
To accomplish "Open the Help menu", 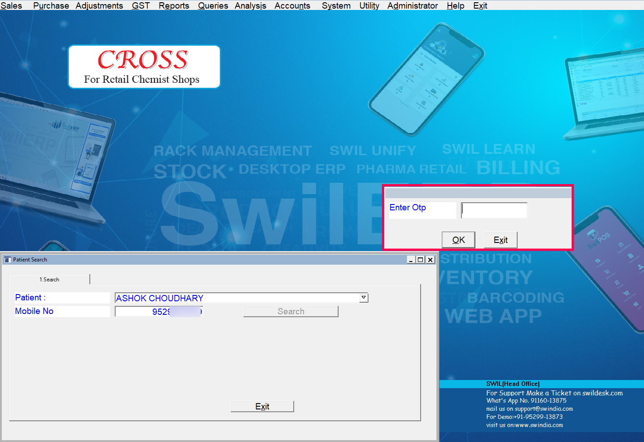I will point(455,5).
